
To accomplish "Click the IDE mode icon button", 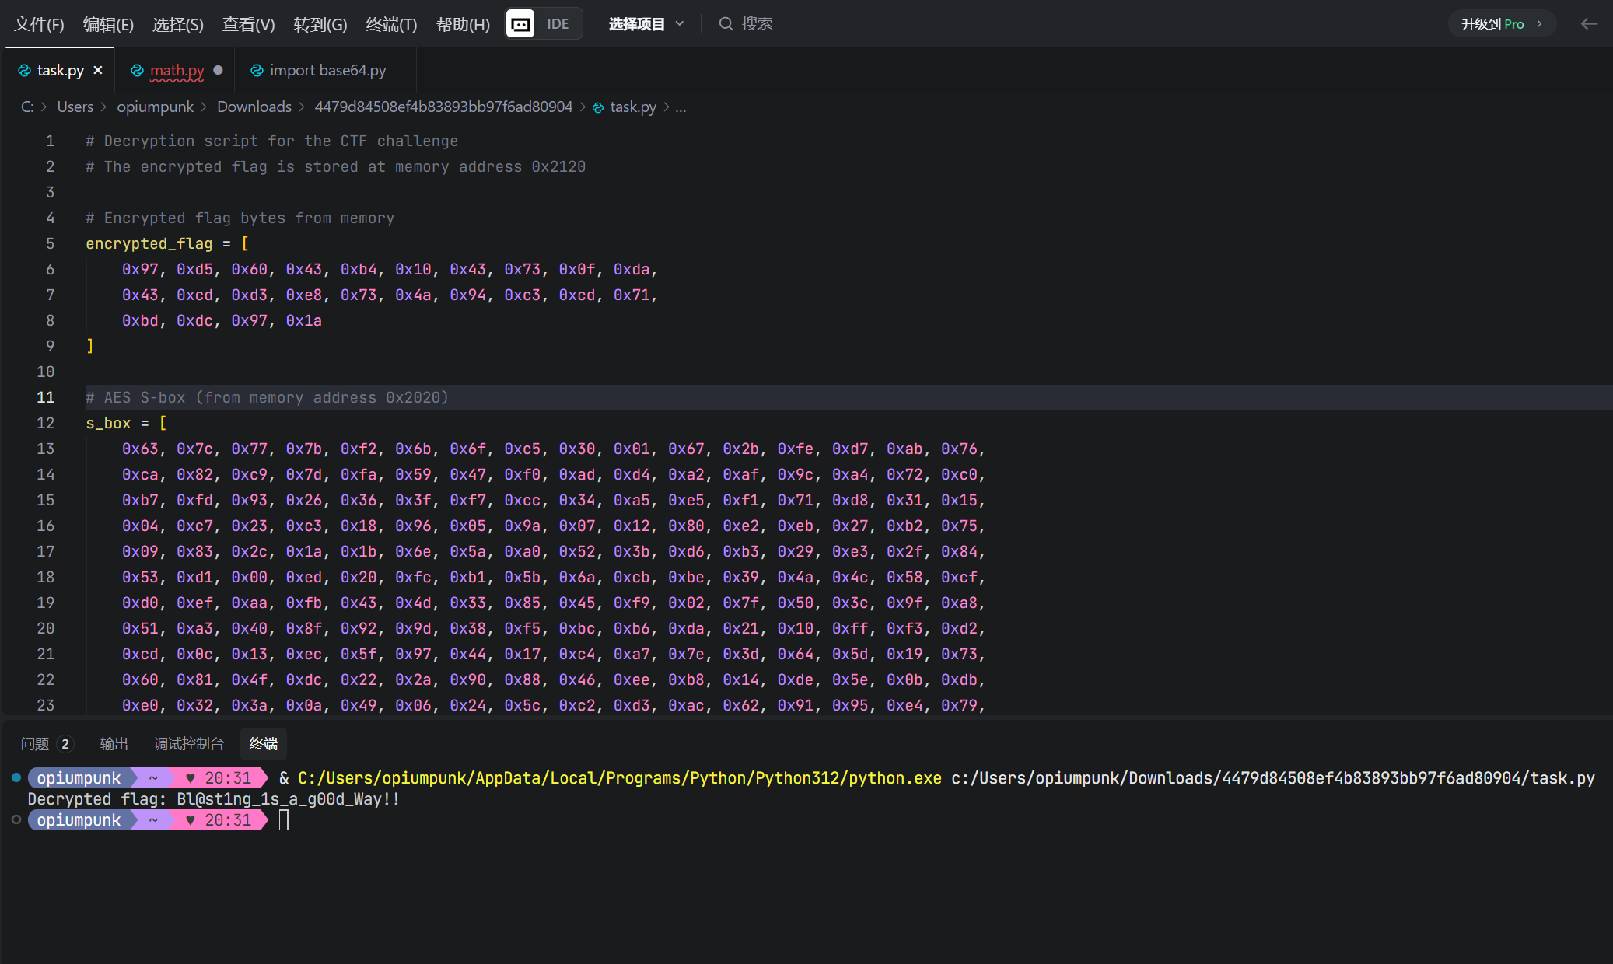I will pos(520,24).
